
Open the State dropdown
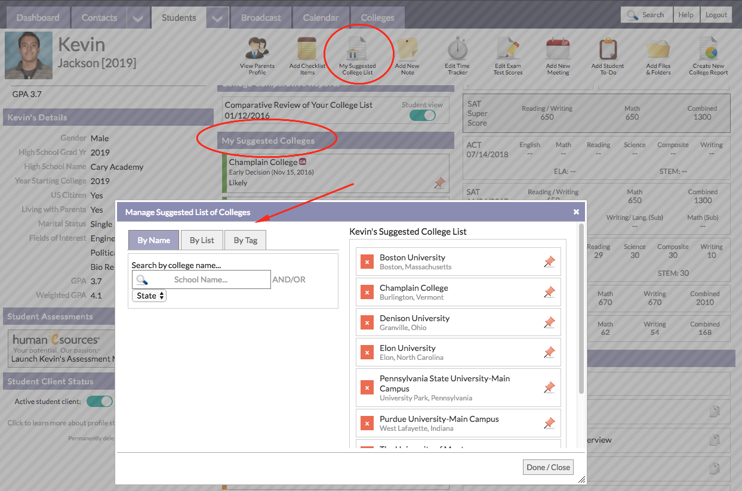[149, 296]
